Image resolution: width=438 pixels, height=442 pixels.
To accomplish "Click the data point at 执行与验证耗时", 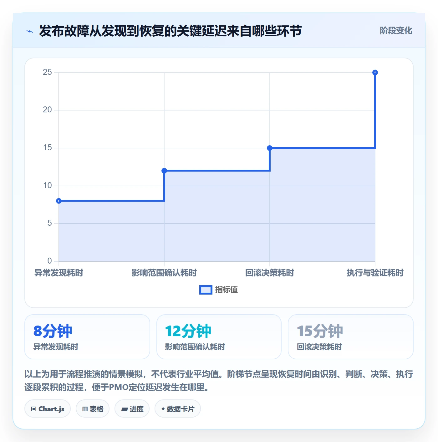I will (x=375, y=73).
